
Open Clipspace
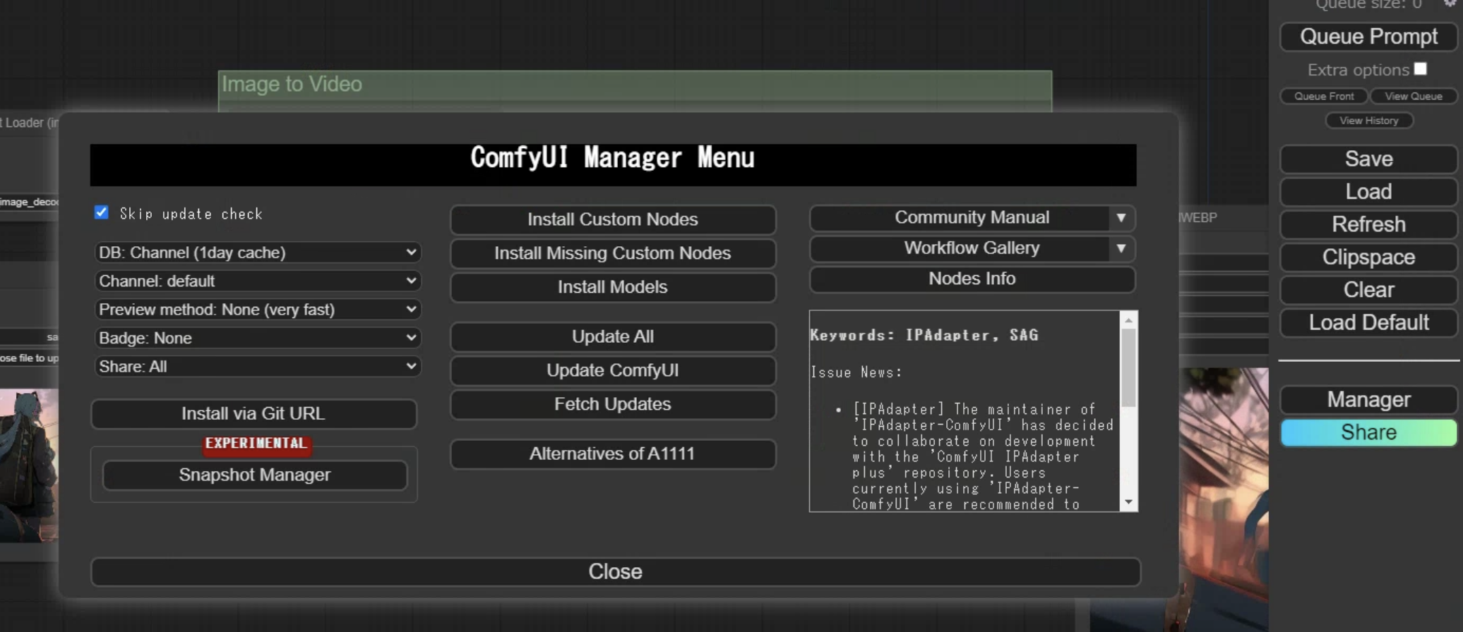(x=1368, y=257)
